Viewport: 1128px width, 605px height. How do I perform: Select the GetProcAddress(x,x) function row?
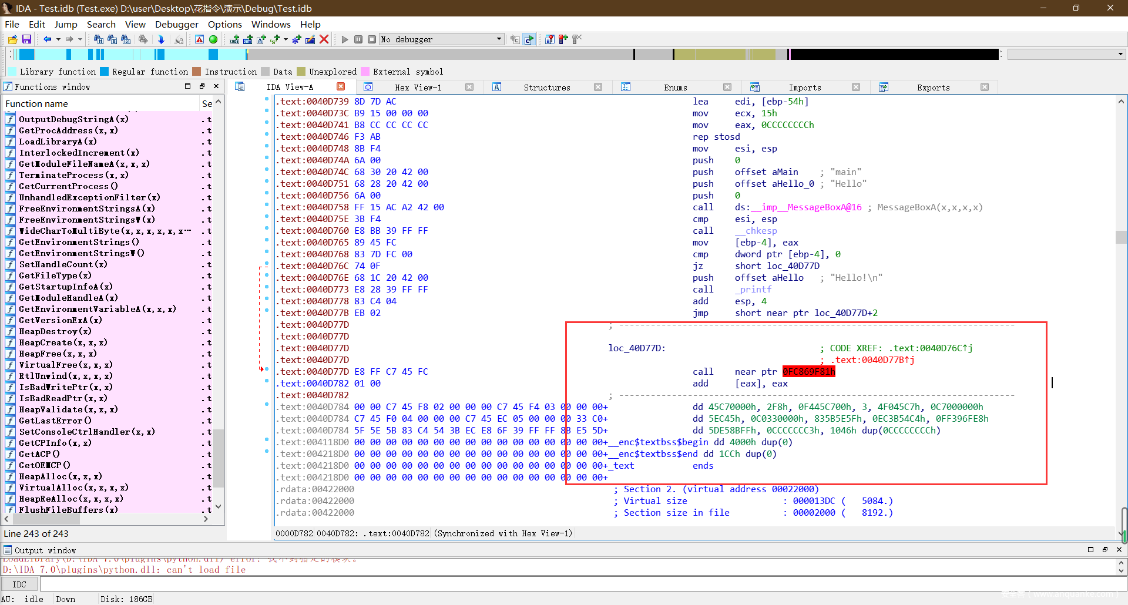pos(108,130)
